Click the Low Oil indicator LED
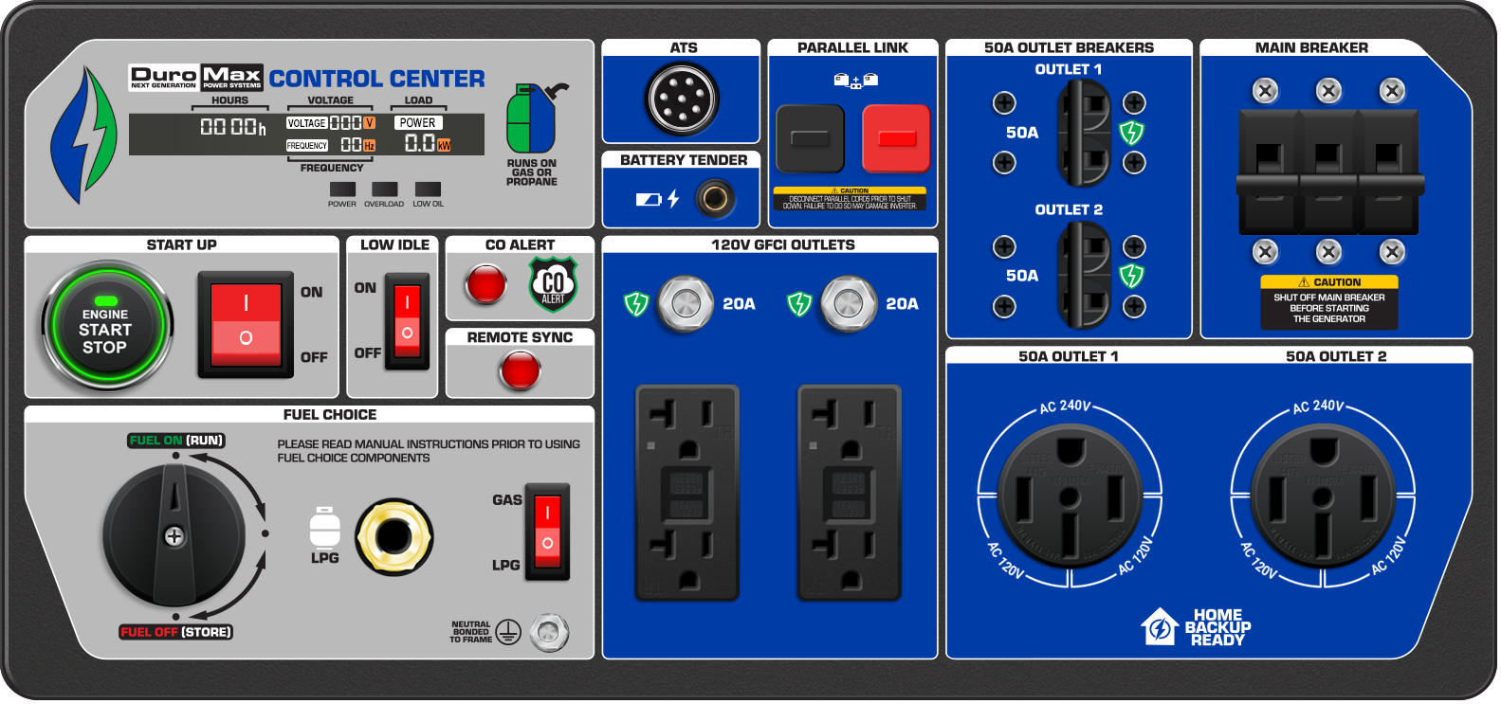 click(x=428, y=190)
